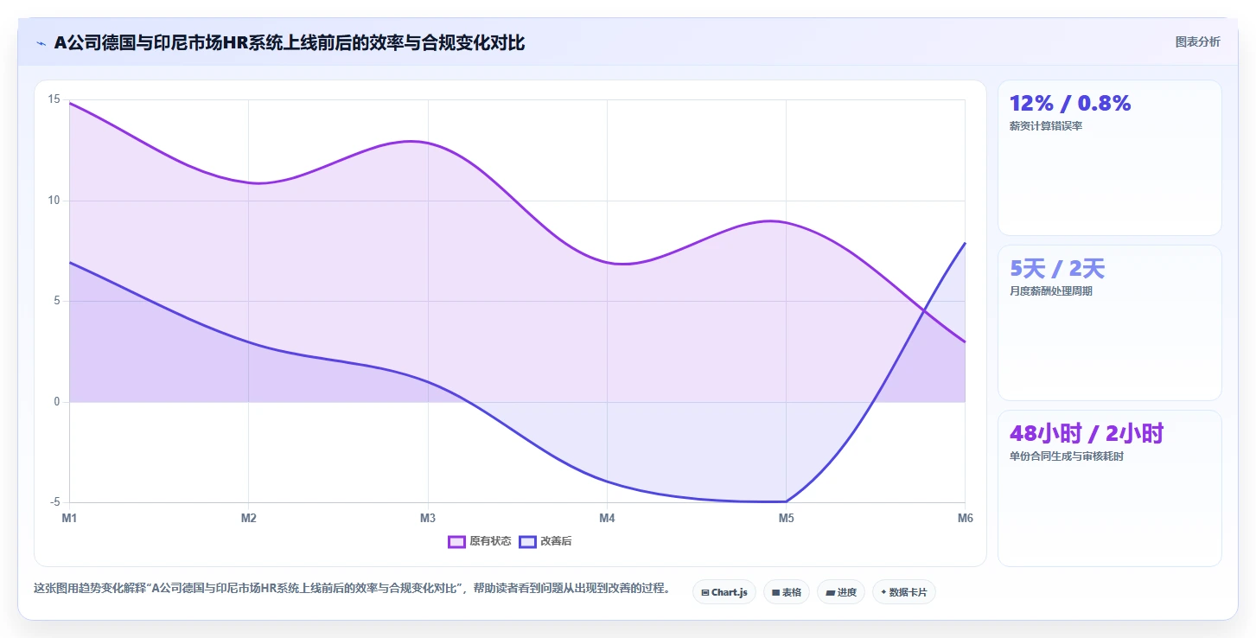Image resolution: width=1256 pixels, height=638 pixels.
Task: Click the 表格 tag chip
Action: pos(786,592)
